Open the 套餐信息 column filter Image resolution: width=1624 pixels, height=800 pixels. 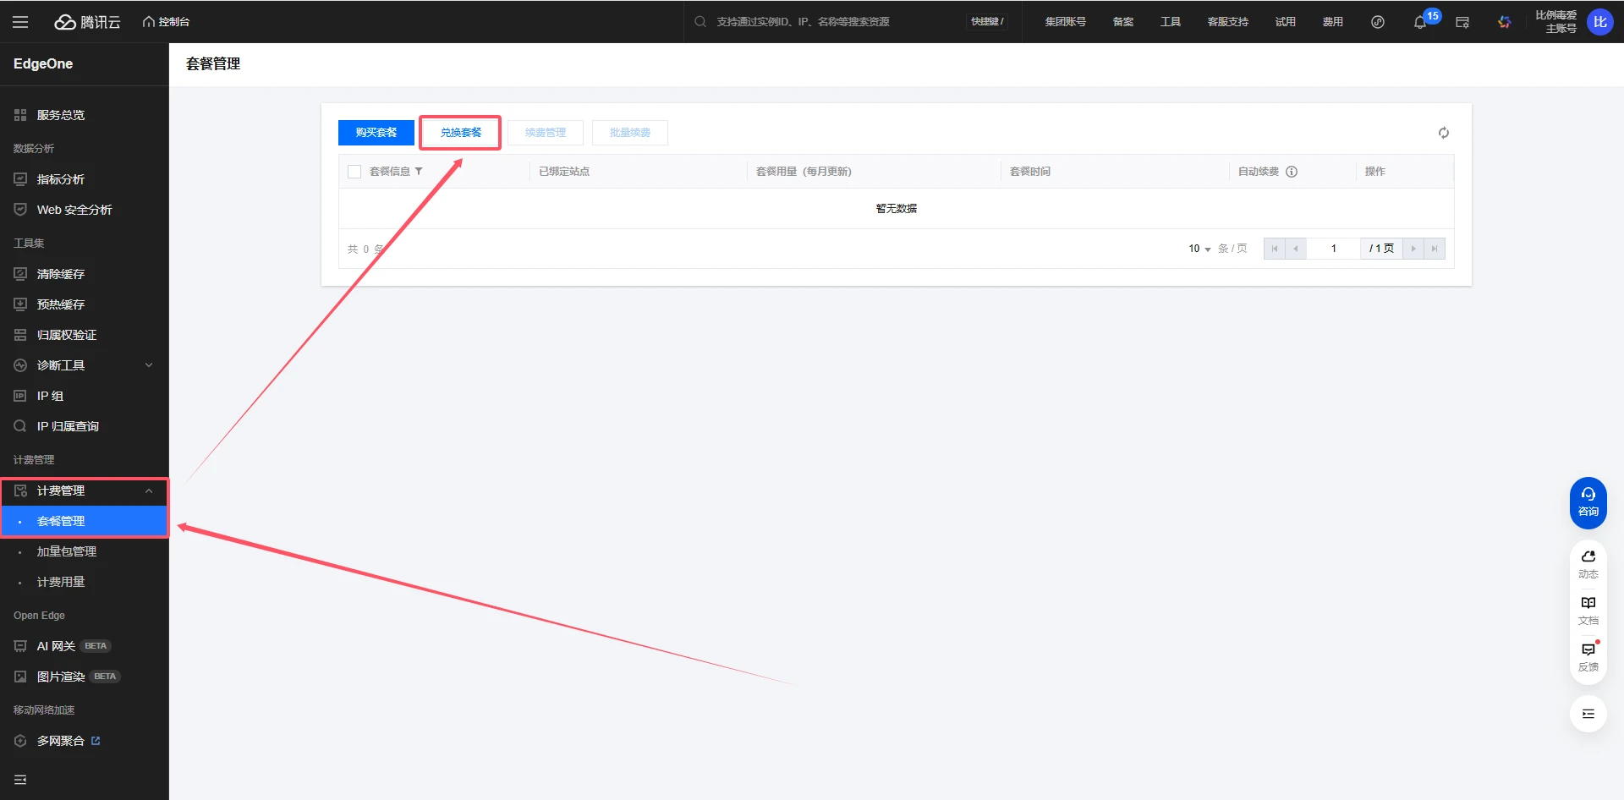pos(419,172)
